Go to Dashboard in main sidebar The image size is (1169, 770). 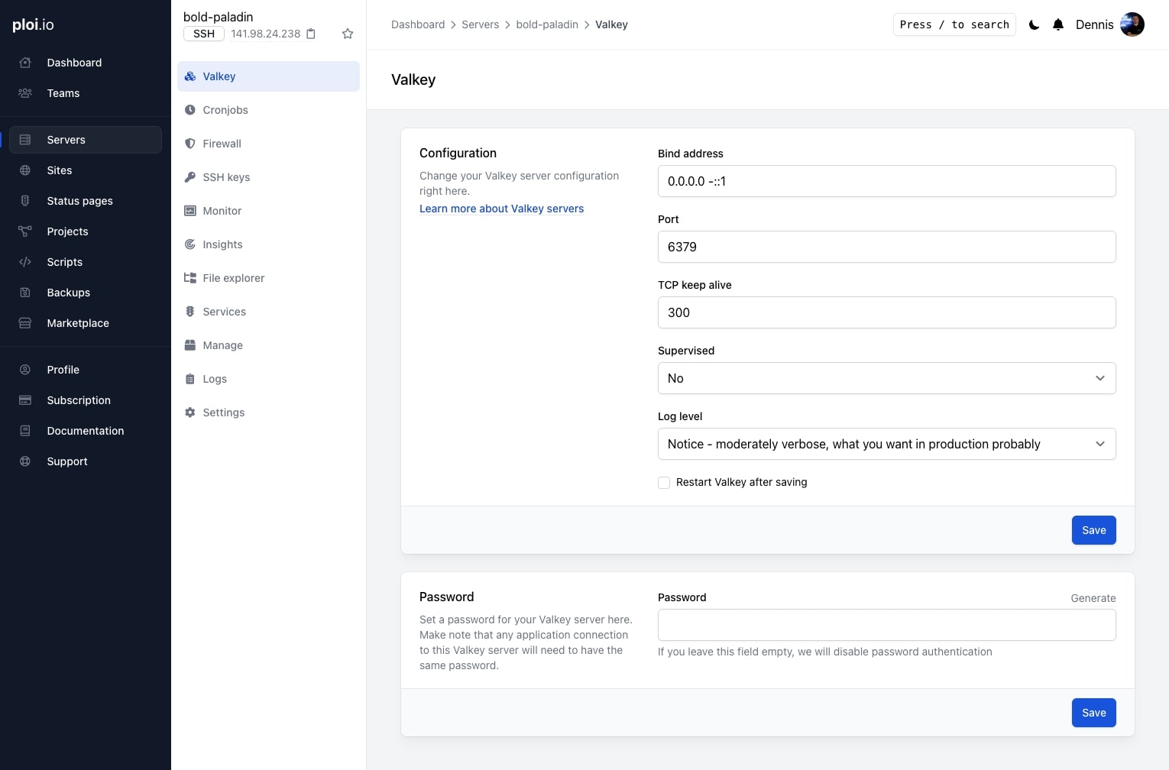(86, 63)
